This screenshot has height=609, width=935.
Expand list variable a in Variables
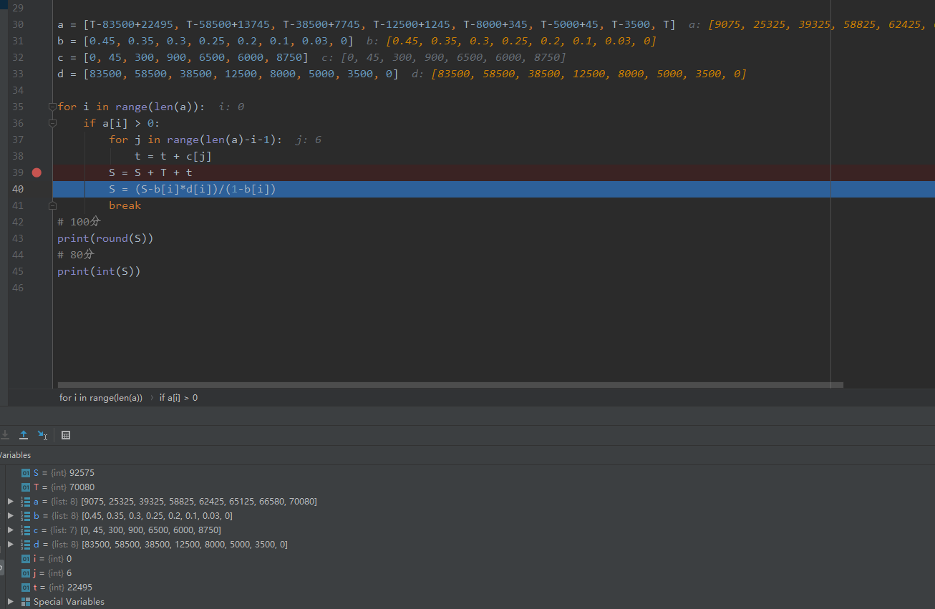(x=10, y=501)
